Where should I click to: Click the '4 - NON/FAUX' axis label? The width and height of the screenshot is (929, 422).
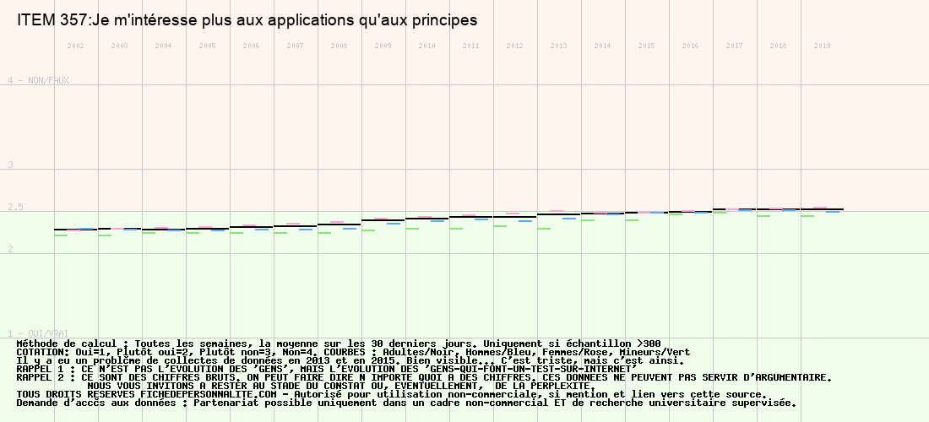(x=39, y=80)
